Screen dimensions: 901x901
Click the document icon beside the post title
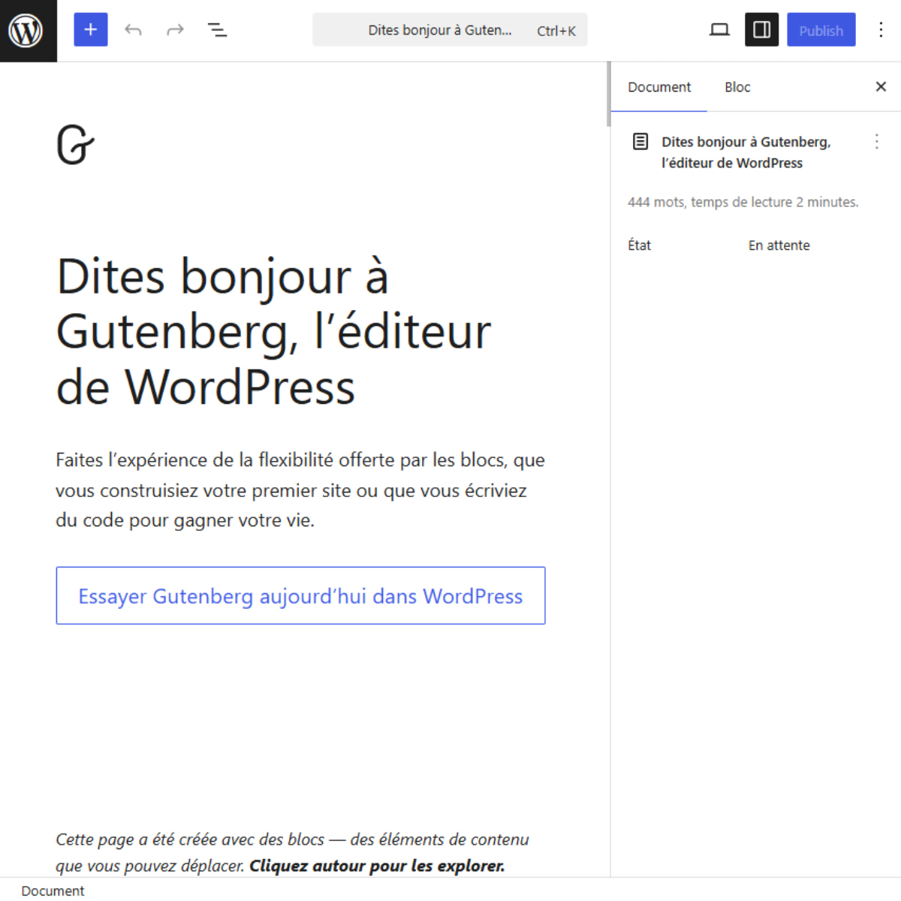(x=640, y=141)
